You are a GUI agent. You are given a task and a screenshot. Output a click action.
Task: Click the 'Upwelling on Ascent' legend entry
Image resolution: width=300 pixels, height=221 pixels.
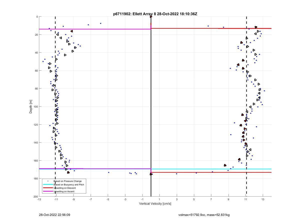(64, 192)
